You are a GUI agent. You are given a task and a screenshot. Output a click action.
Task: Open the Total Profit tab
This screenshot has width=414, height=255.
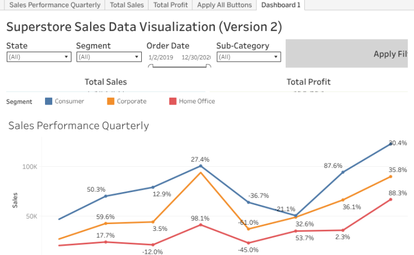click(x=170, y=5)
